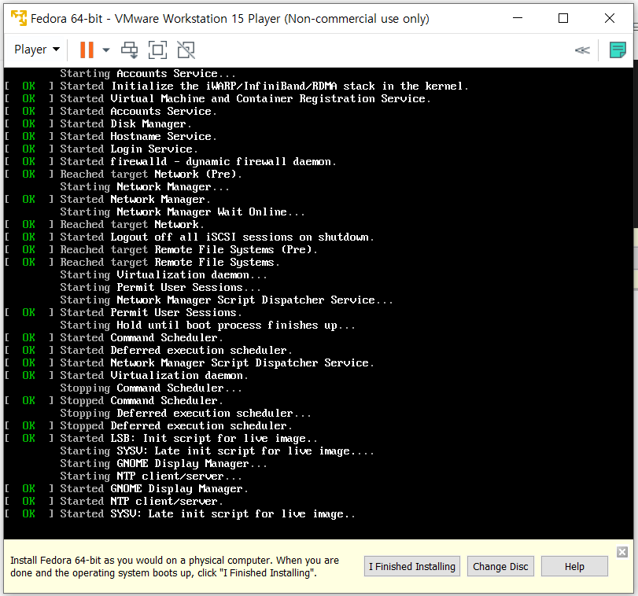This screenshot has width=638, height=596.
Task: Click 'Reached target Remote File Systems (Pre)' line
Action: [x=161, y=250]
